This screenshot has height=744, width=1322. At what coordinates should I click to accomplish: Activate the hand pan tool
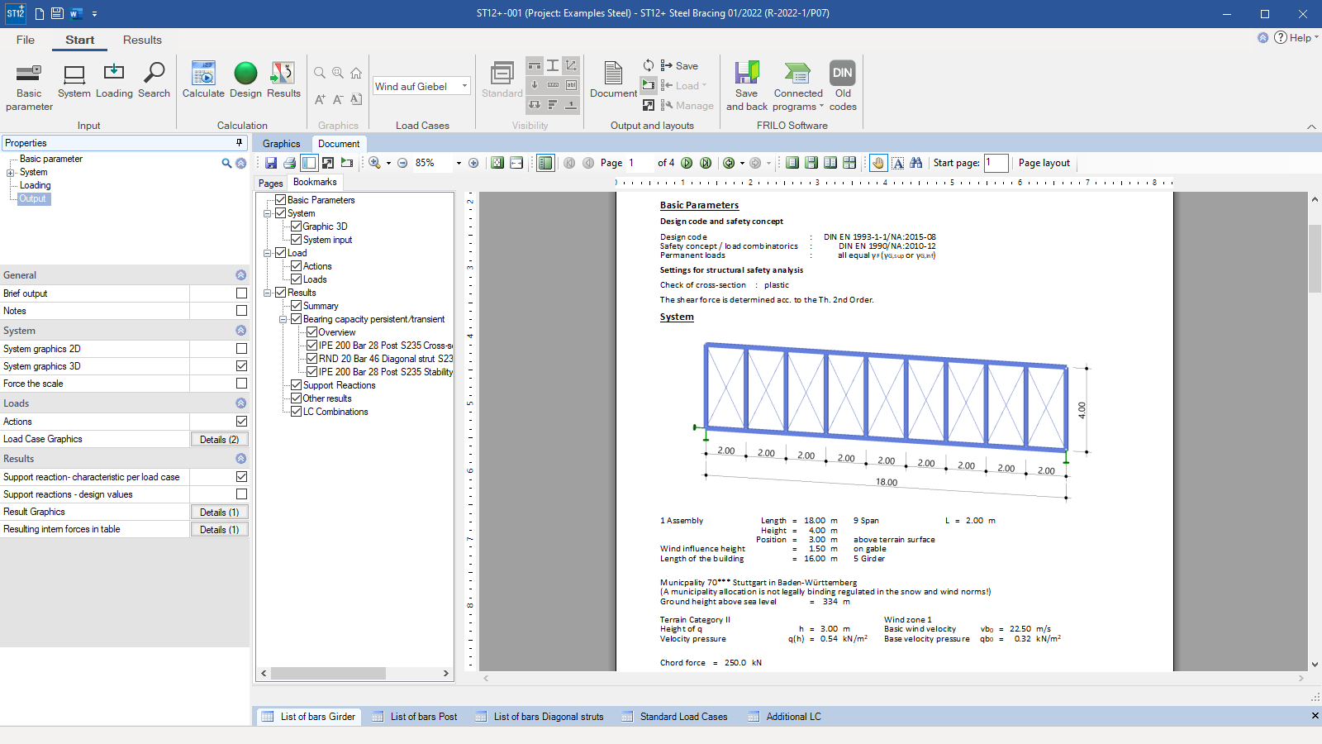tap(878, 163)
